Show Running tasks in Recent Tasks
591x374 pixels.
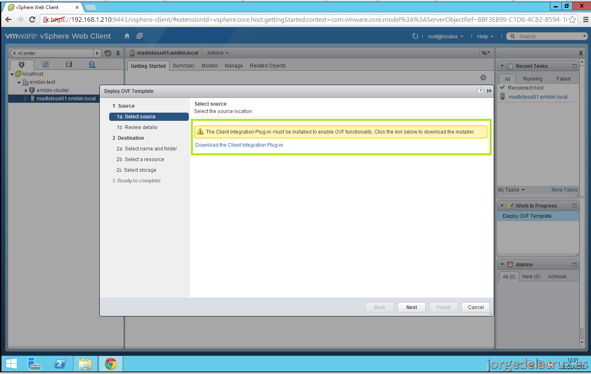(x=533, y=79)
